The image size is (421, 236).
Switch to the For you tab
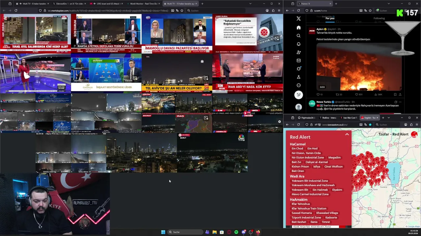[330, 18]
